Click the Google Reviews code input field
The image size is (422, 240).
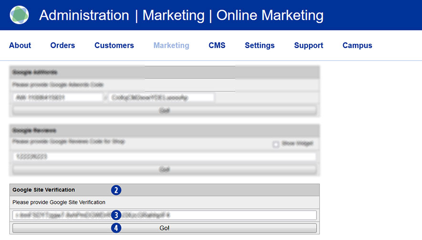[164, 157]
